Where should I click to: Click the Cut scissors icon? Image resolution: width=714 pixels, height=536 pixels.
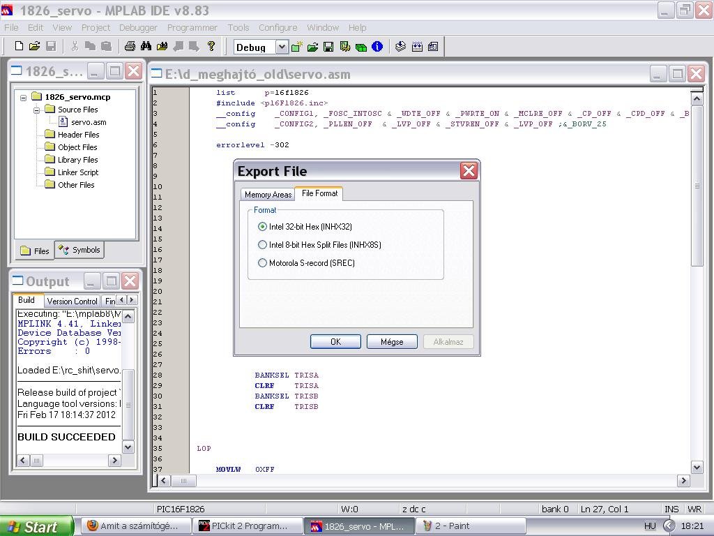(x=75, y=46)
